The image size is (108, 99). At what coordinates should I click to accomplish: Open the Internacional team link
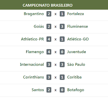[32, 65]
